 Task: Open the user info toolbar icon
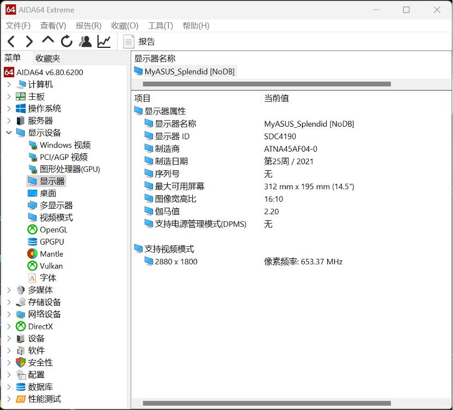(x=85, y=41)
